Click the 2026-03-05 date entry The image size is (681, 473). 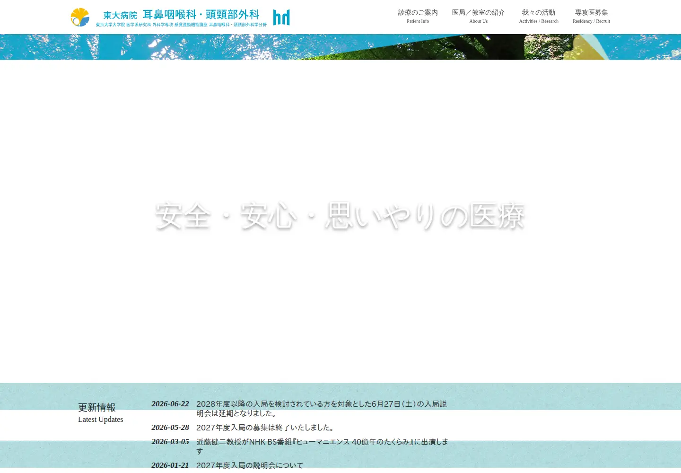(170, 442)
